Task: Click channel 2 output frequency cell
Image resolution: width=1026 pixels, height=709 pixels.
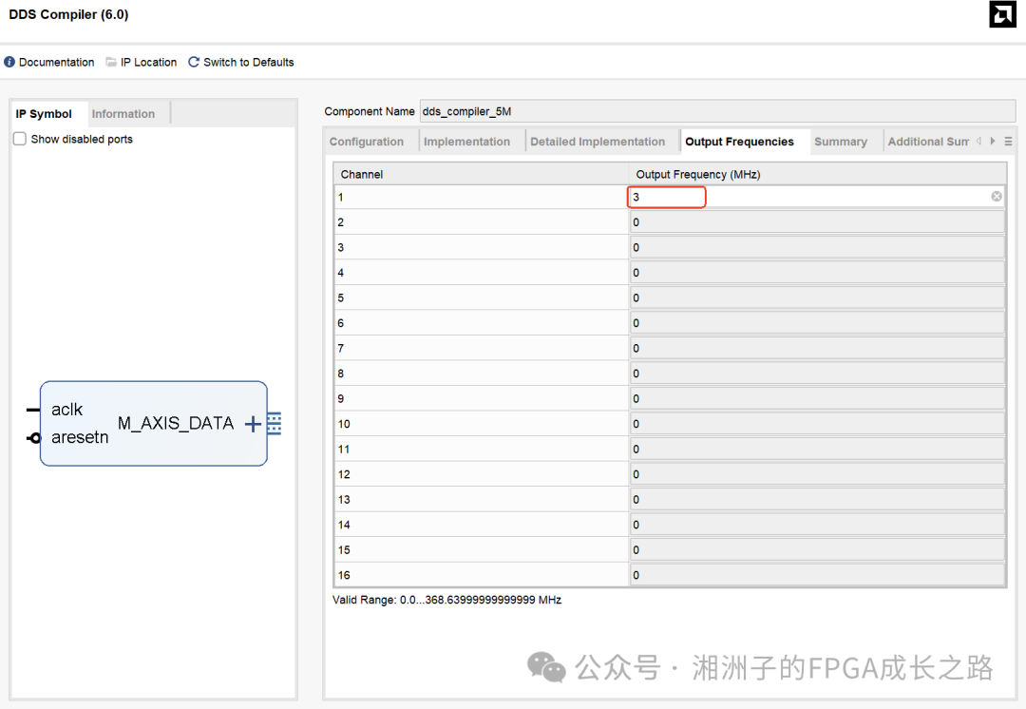Action: [817, 222]
